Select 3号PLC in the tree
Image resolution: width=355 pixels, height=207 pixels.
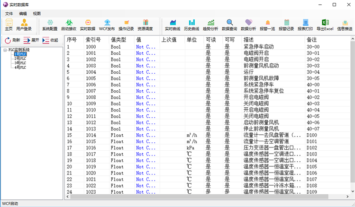coord(20,63)
